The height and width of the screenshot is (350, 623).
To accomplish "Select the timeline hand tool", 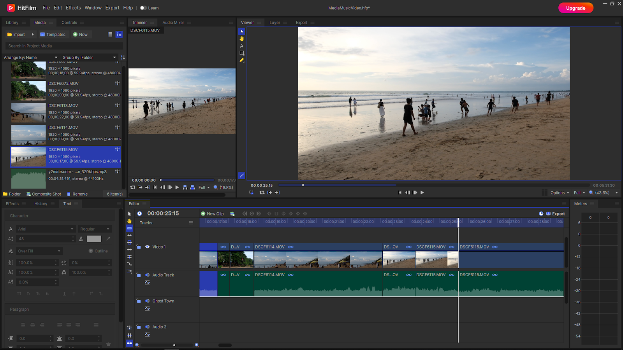I will tap(130, 221).
